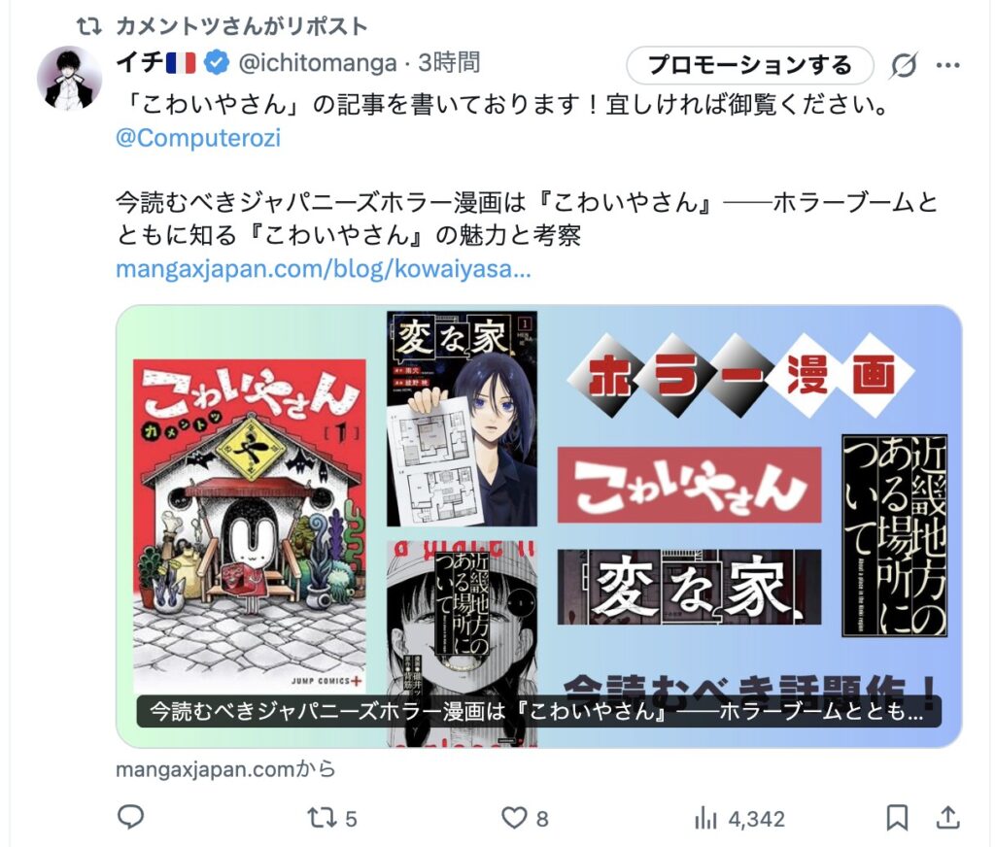
Task: Share the post via the upload arrow icon
Action: coord(947,817)
